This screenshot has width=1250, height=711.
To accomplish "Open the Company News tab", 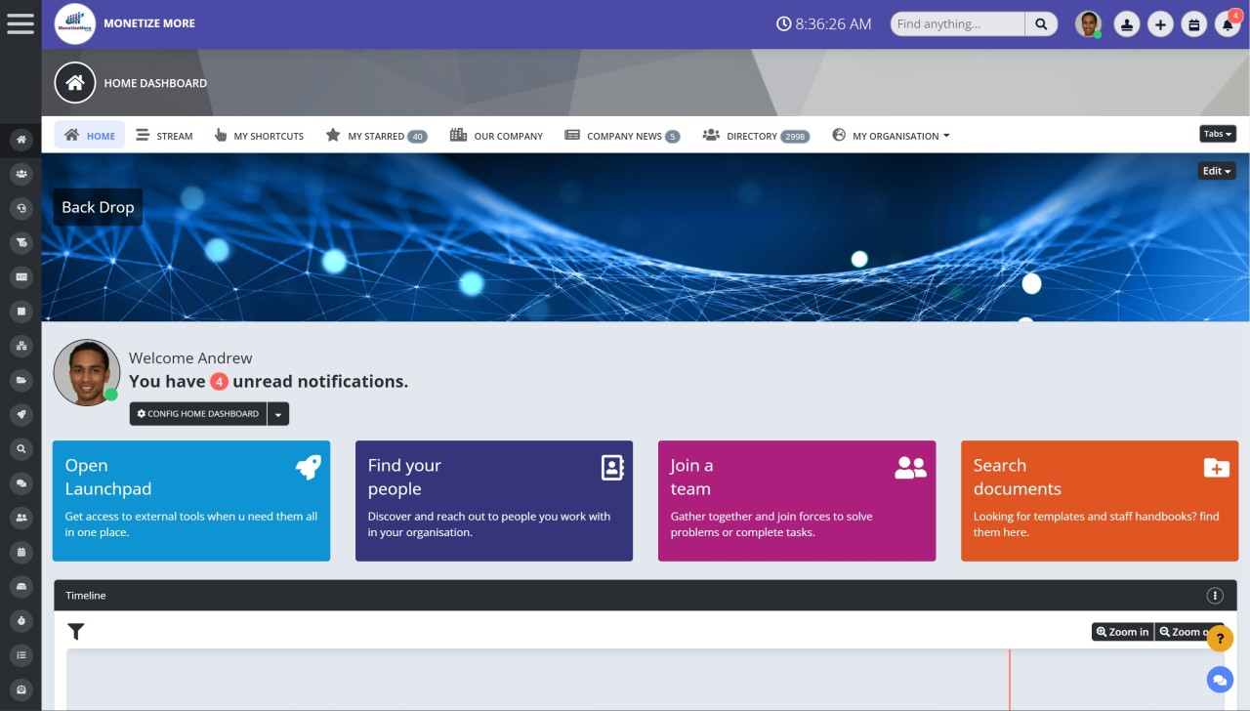I will click(622, 136).
